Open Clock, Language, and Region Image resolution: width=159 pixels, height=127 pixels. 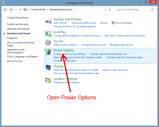(23, 56)
